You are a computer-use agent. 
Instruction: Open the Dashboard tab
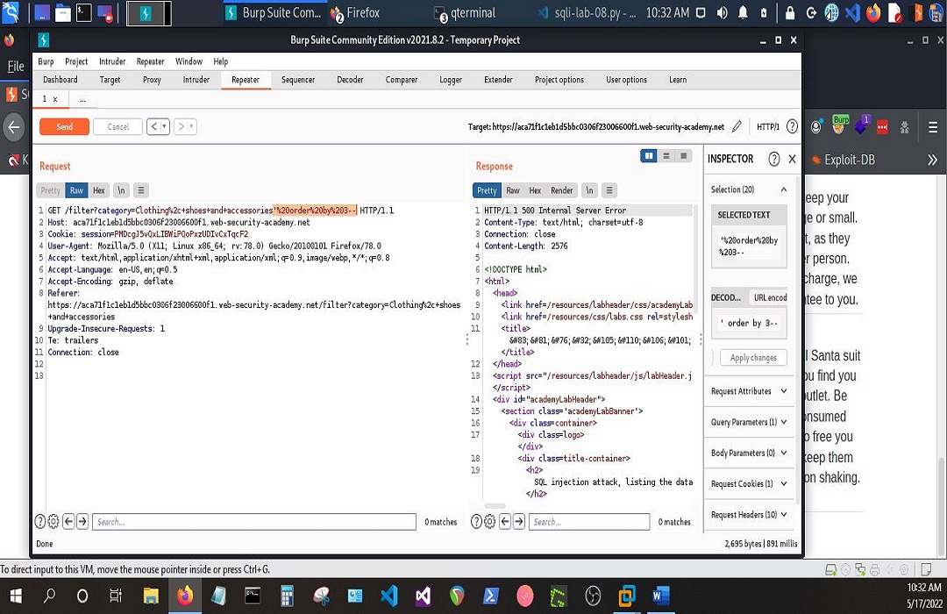[x=61, y=80]
